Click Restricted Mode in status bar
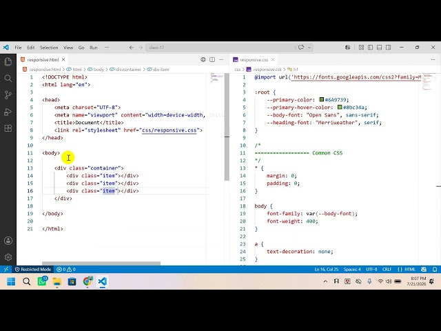 tap(33, 270)
